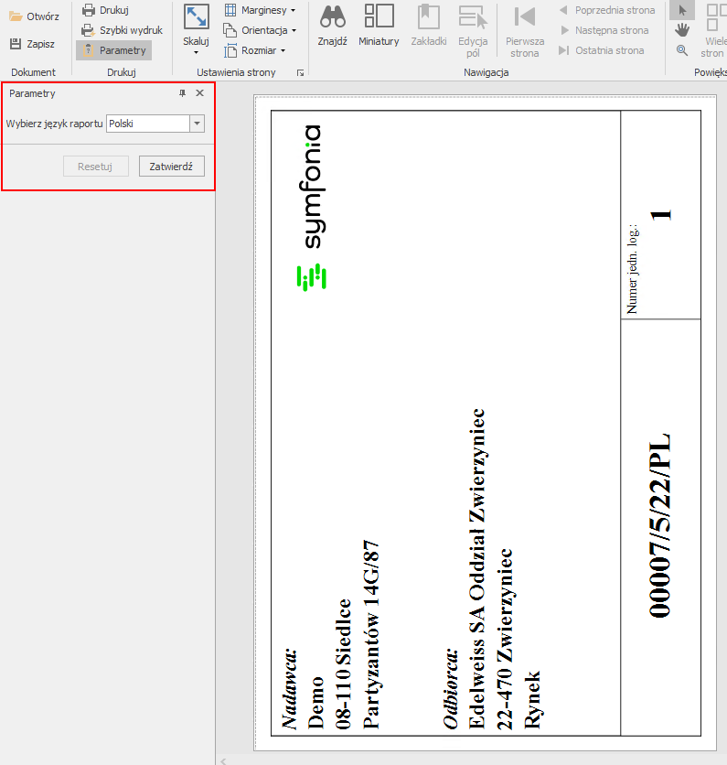
Task: Activate the hand pan tool
Action: coord(681,30)
